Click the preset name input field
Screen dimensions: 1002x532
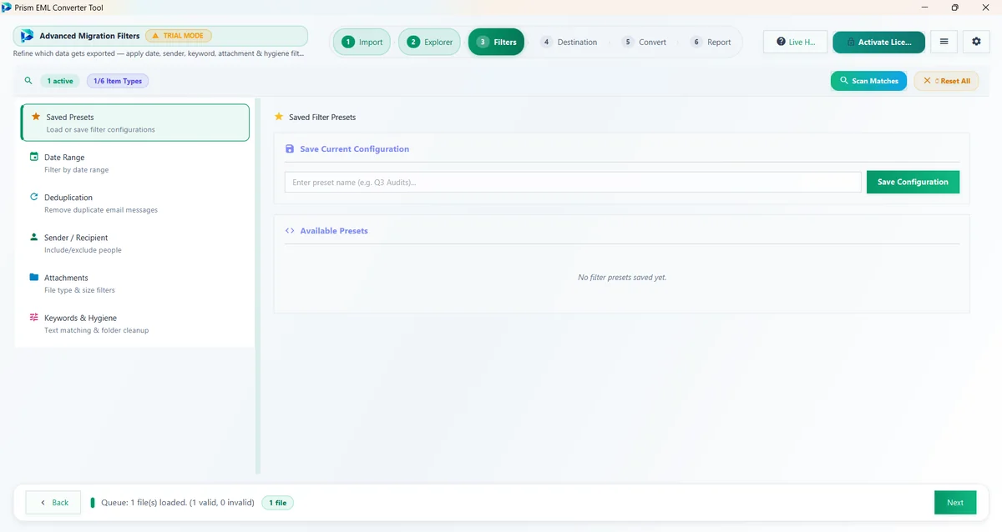pyautogui.click(x=573, y=182)
